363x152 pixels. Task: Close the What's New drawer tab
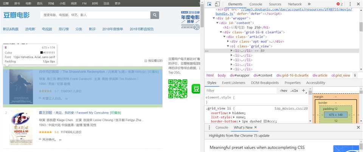coord(256,127)
